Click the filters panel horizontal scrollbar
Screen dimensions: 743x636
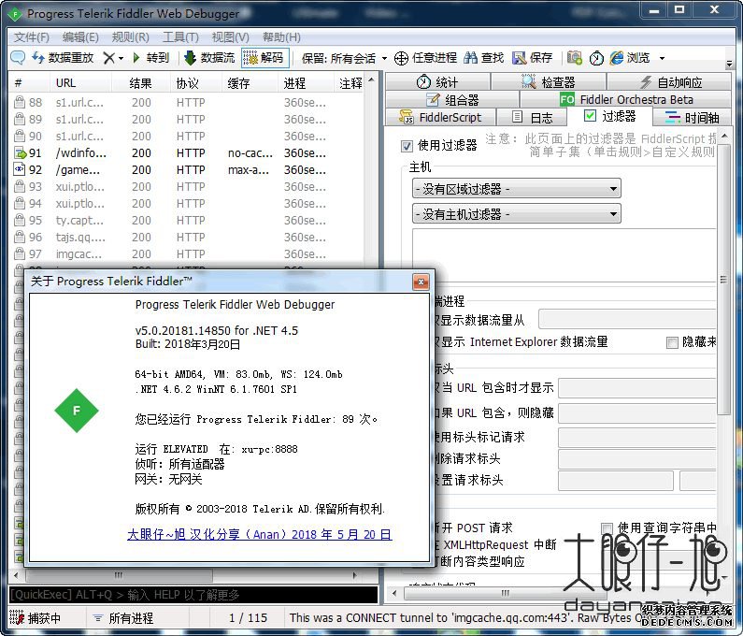[x=505, y=593]
